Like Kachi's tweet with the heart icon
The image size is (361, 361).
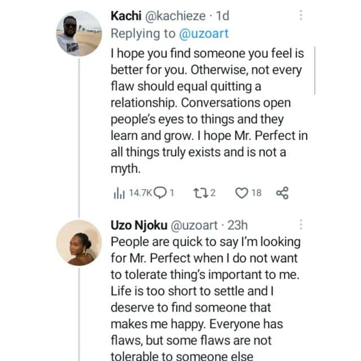point(242,193)
